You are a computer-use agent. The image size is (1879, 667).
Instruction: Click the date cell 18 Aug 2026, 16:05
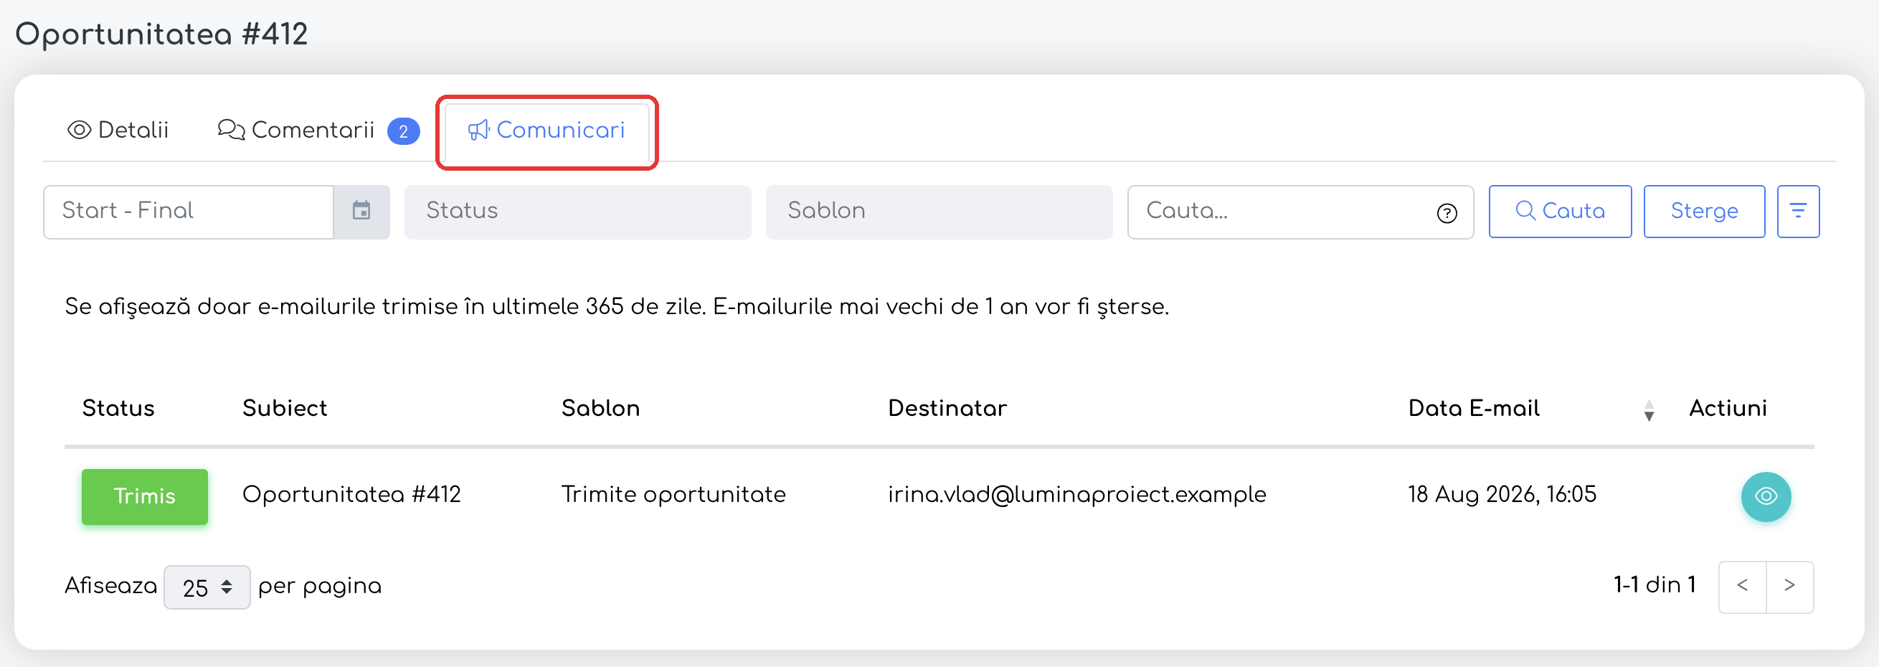point(1502,494)
